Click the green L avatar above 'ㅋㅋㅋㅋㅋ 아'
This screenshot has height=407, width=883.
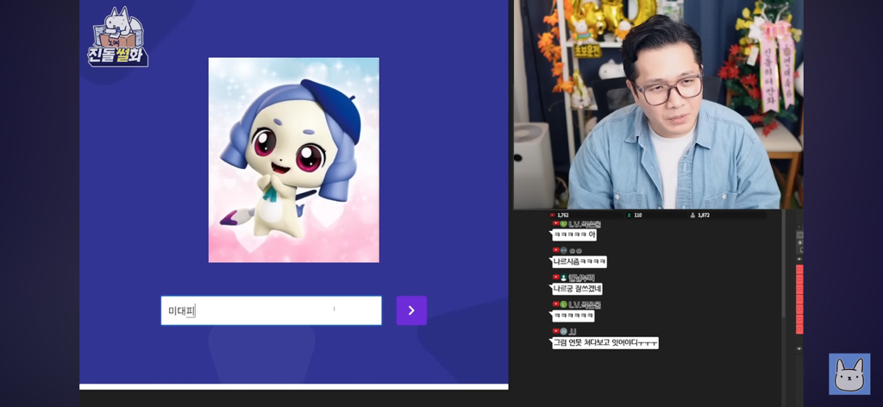coord(563,223)
